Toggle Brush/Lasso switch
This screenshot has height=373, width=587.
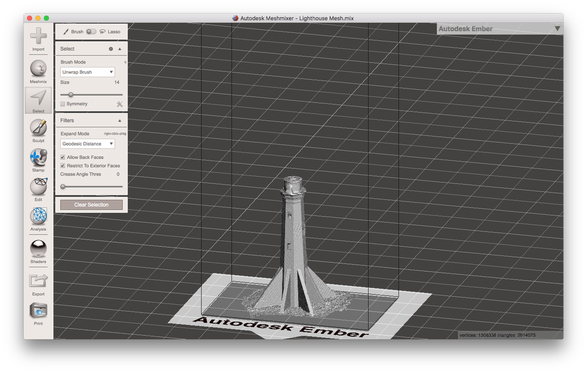(x=91, y=32)
